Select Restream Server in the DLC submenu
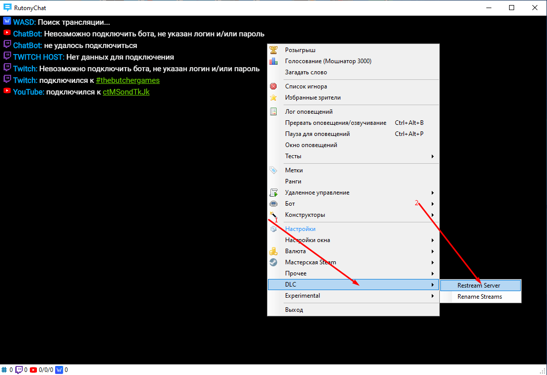 [x=480, y=286]
